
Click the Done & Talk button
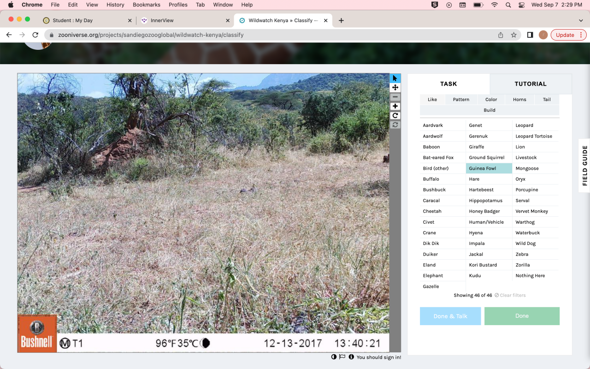click(x=450, y=316)
